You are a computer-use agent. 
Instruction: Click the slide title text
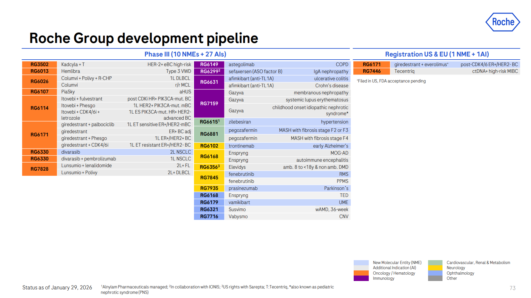tap(144, 38)
